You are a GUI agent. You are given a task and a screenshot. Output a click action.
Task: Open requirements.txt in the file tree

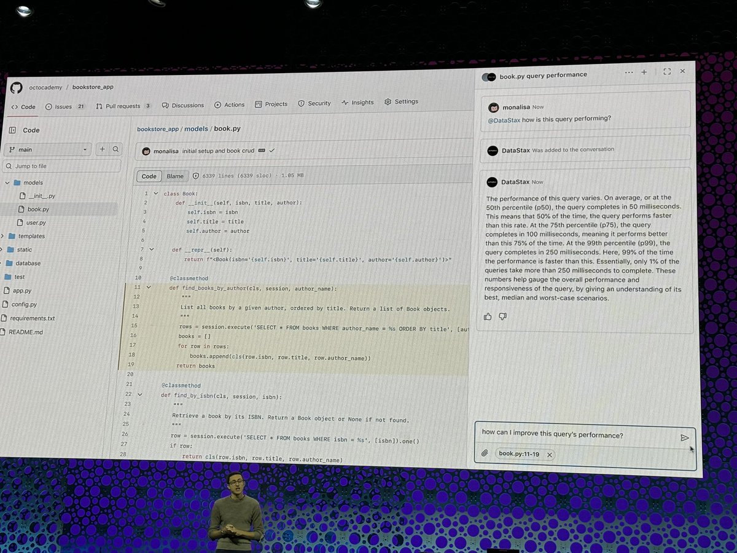[x=28, y=318]
